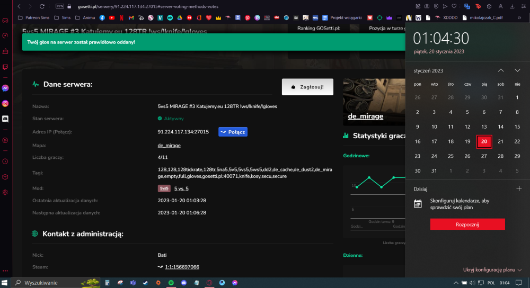Open Projekt wciągarki bookmark

point(342,17)
